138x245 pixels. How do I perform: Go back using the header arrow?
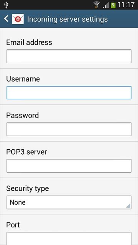6,19
